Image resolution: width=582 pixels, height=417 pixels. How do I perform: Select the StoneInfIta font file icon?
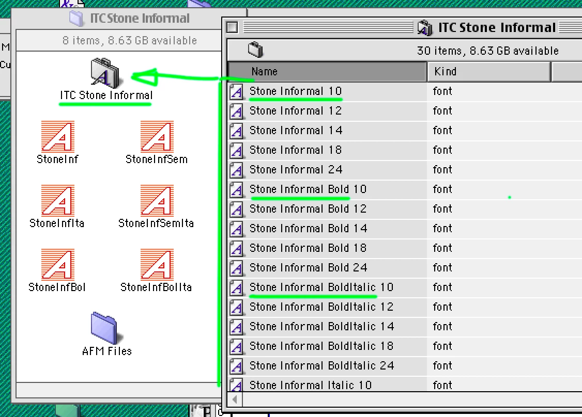(58, 201)
